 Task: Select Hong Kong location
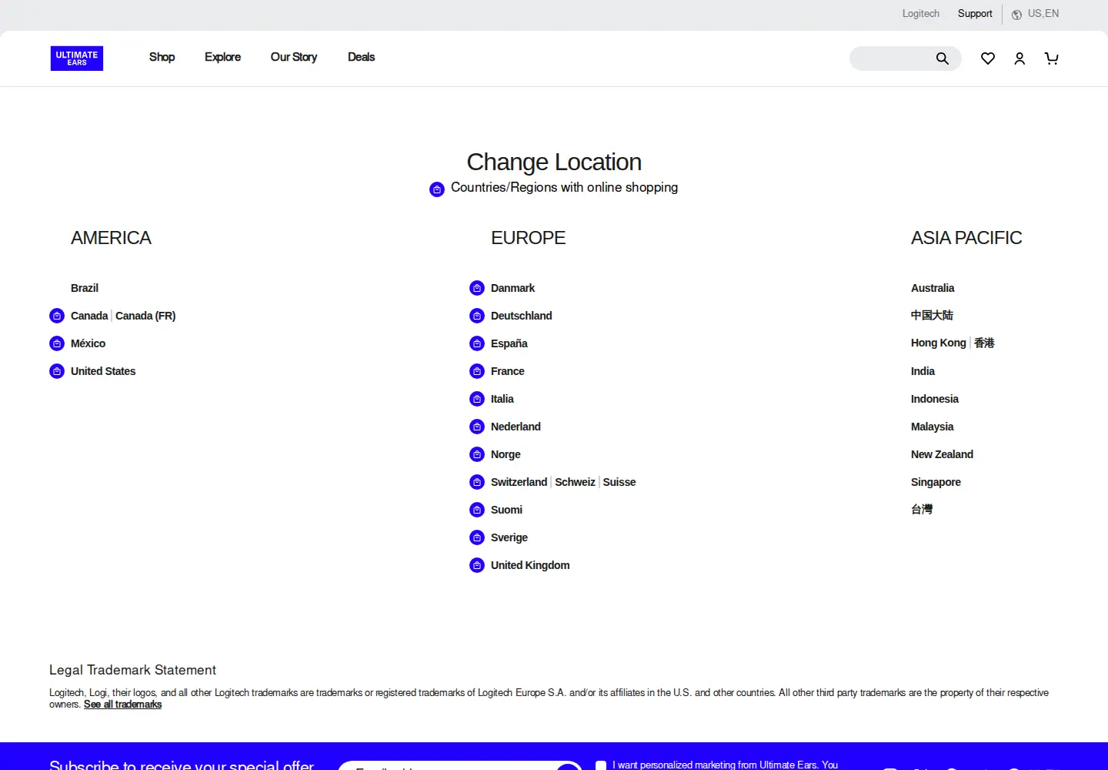click(938, 343)
